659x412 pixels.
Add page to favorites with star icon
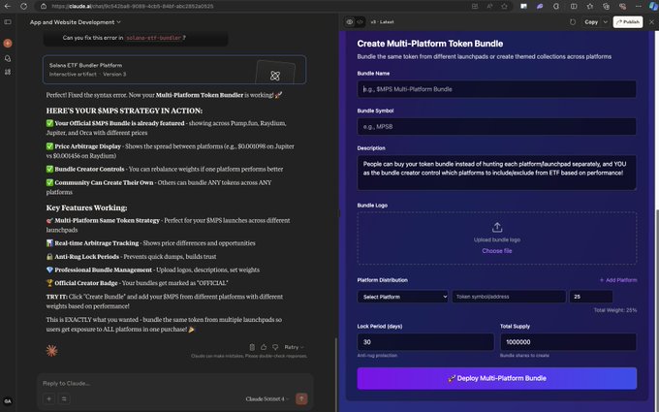504,7
